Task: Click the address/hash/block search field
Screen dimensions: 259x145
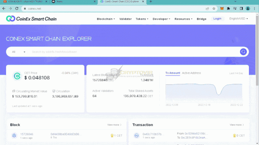Action: coord(132,52)
